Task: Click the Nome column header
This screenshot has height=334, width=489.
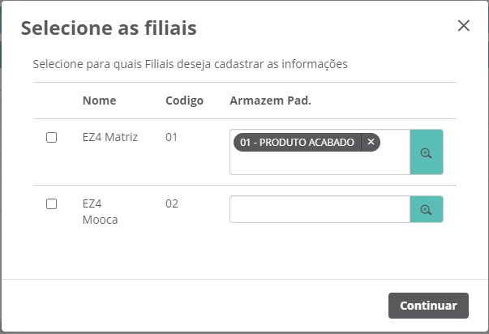Action: pos(100,101)
